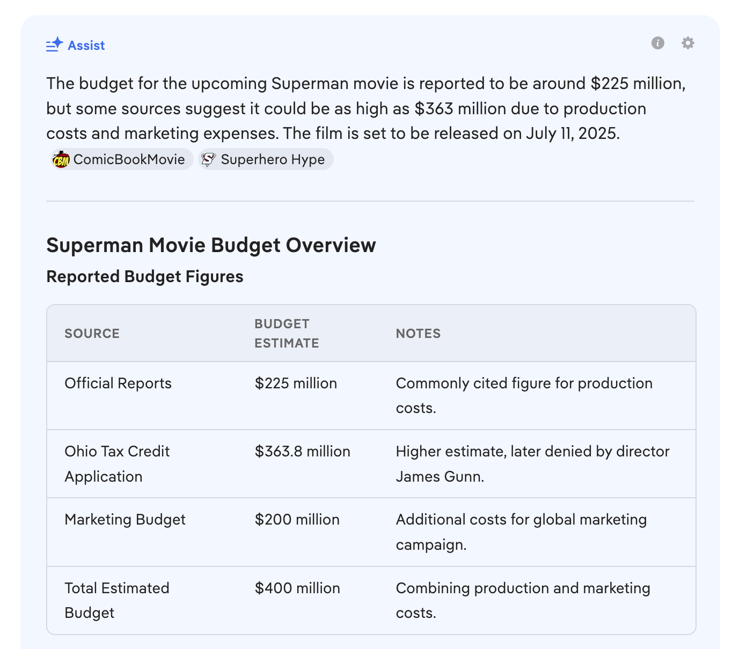Click 'Combining production and marketing costs.' note
747x649 pixels.
pos(523,600)
